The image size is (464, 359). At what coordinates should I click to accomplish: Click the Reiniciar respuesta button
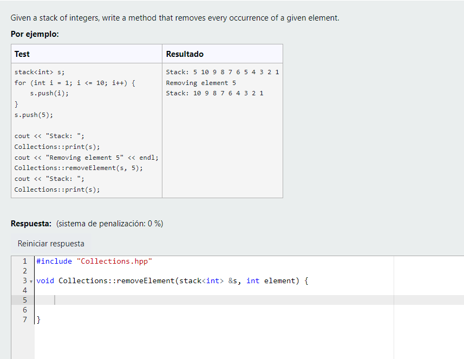[x=51, y=244]
